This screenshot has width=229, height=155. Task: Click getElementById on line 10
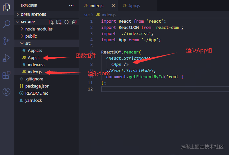146,77
